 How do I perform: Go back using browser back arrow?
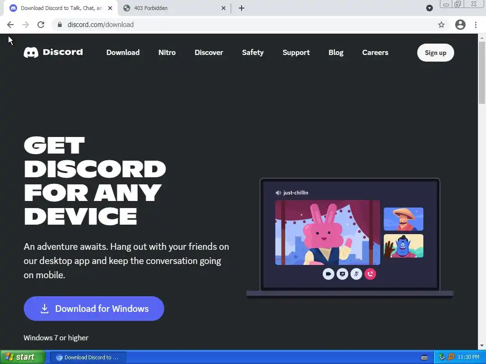point(10,25)
